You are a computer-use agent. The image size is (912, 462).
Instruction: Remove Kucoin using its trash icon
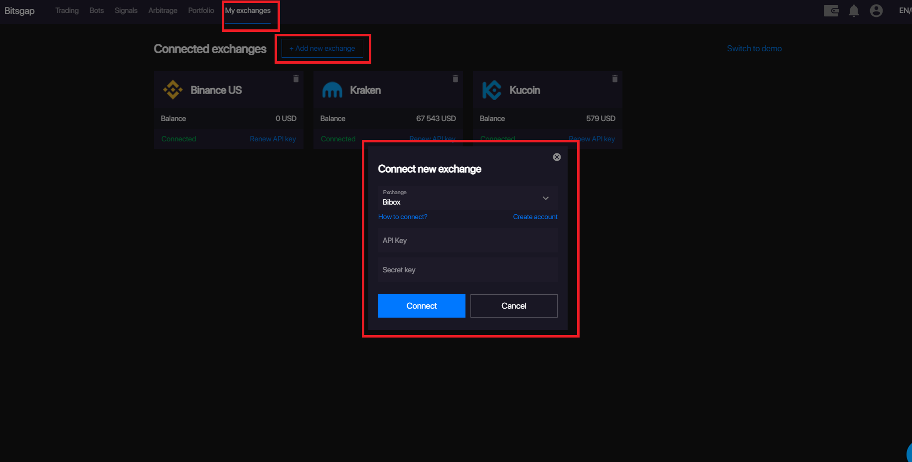point(615,79)
